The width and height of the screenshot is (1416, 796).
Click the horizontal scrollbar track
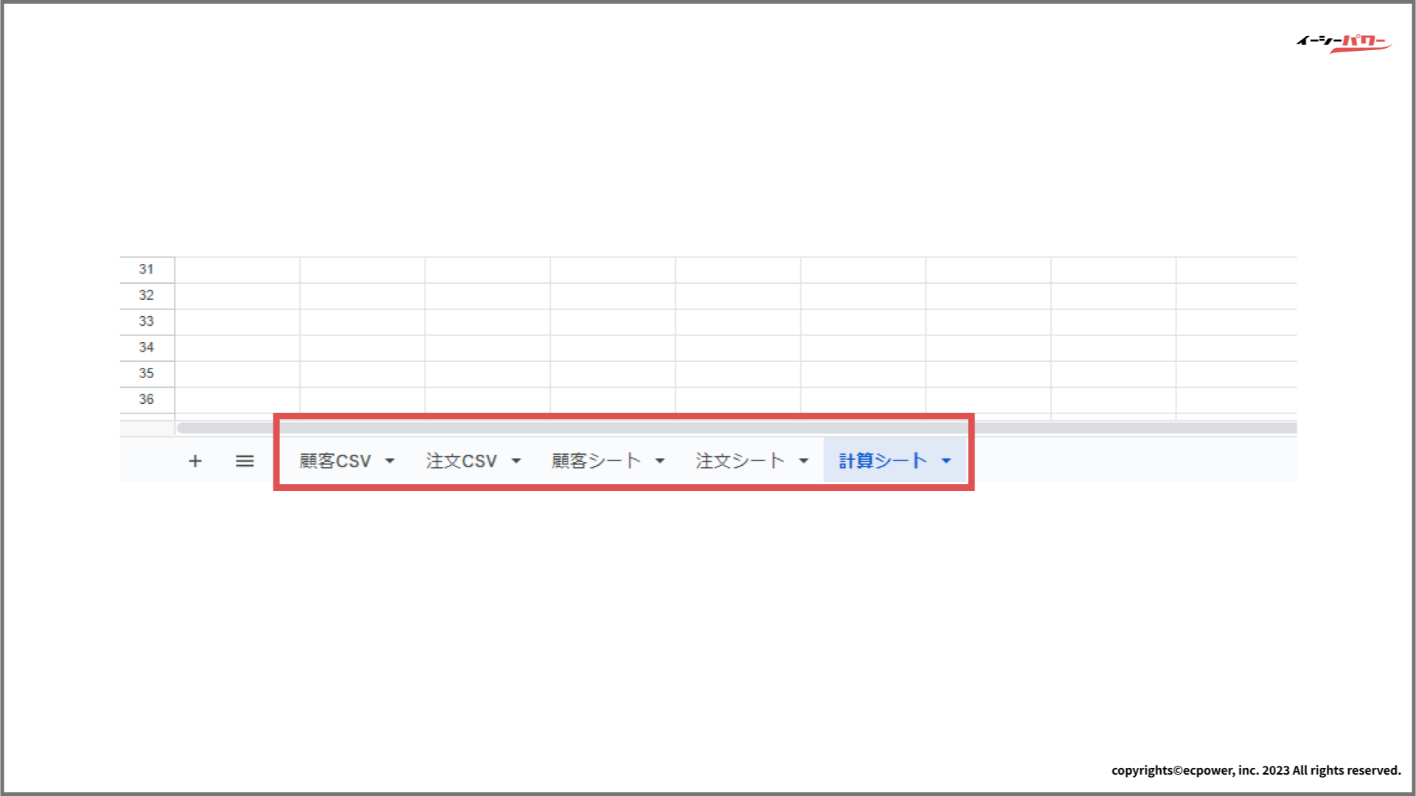(x=1135, y=428)
